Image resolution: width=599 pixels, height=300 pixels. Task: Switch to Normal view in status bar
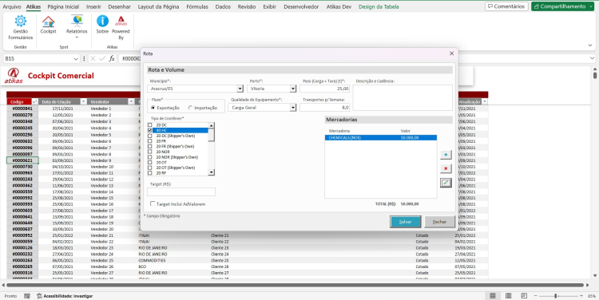pos(493,296)
